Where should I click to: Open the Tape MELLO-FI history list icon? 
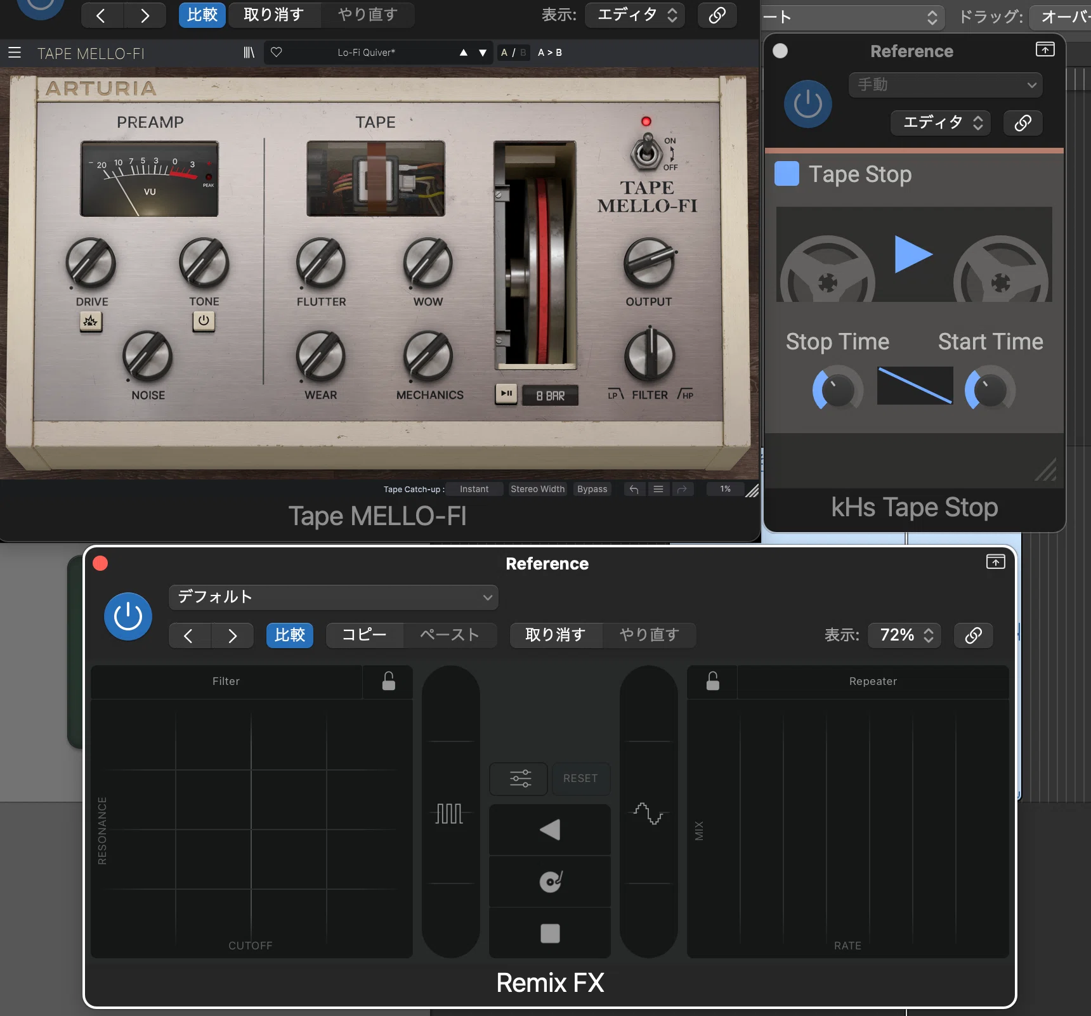click(x=658, y=489)
